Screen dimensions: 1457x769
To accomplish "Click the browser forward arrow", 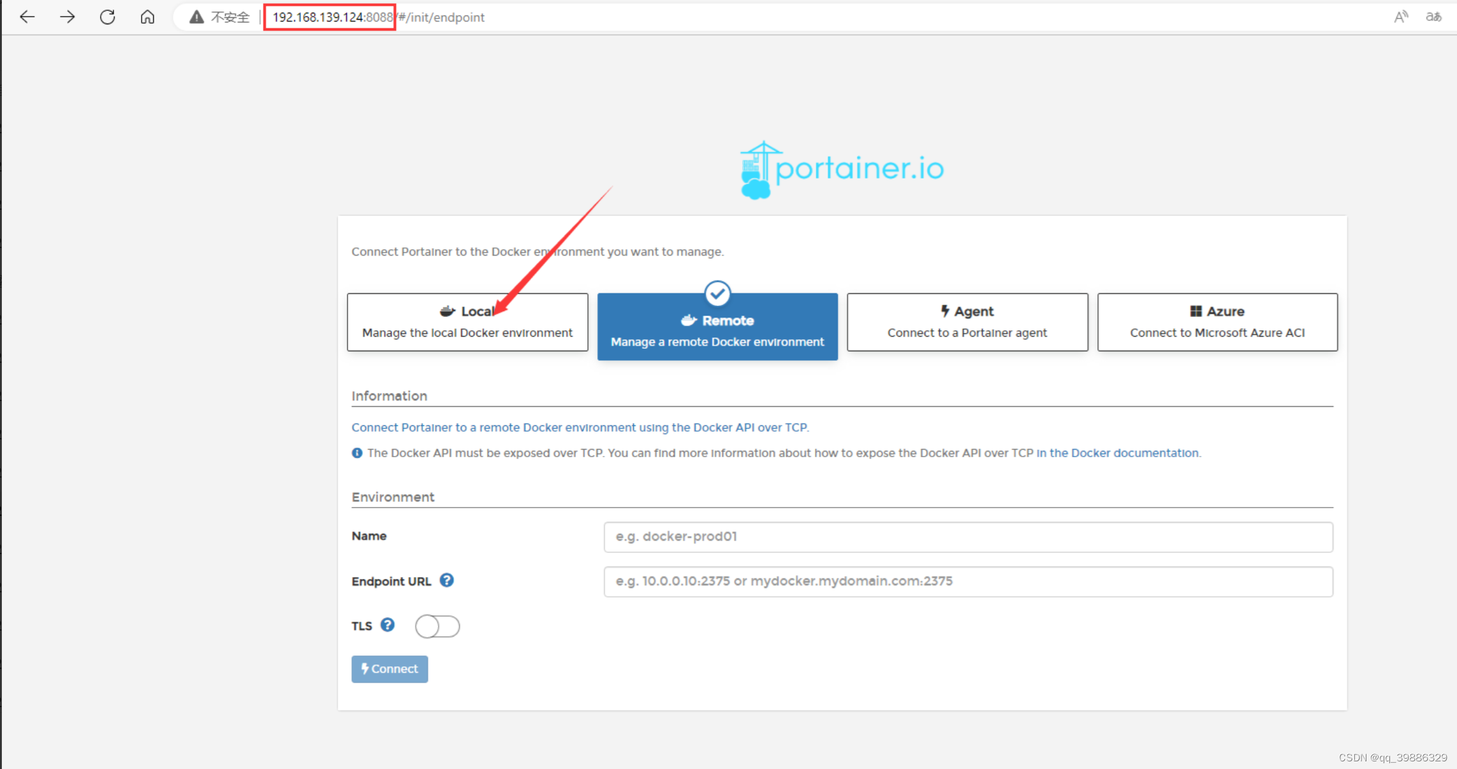I will pyautogui.click(x=67, y=17).
